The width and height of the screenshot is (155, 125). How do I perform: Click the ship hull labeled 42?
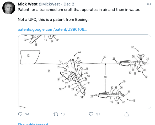tap(30, 57)
